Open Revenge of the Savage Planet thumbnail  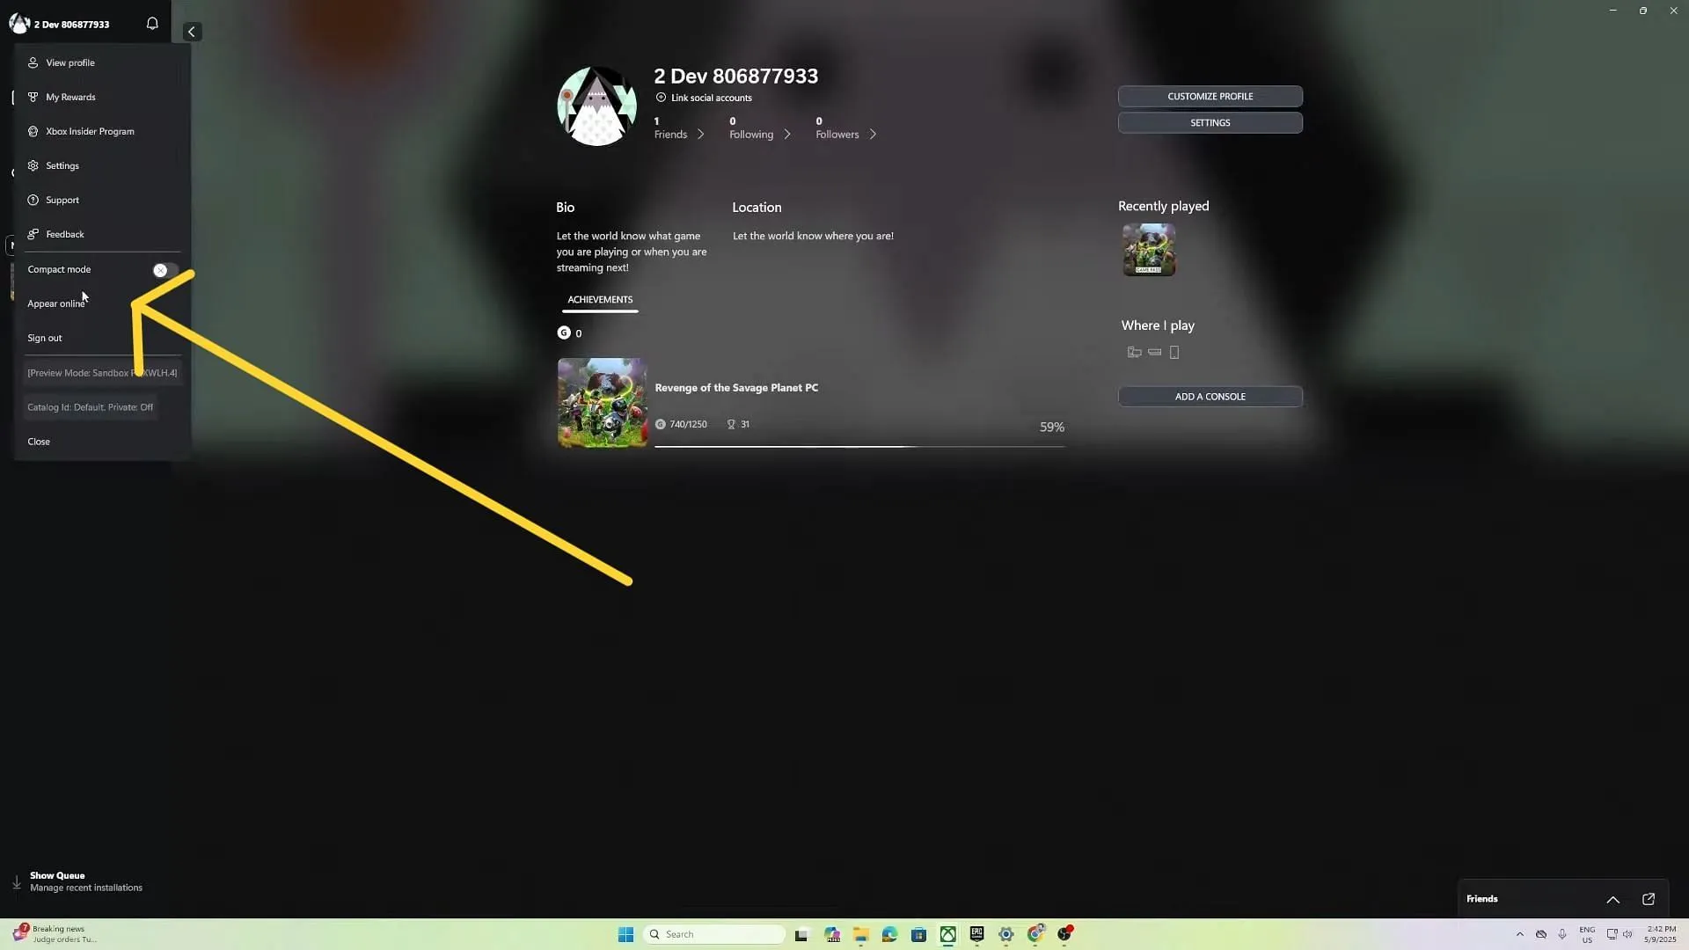(603, 403)
